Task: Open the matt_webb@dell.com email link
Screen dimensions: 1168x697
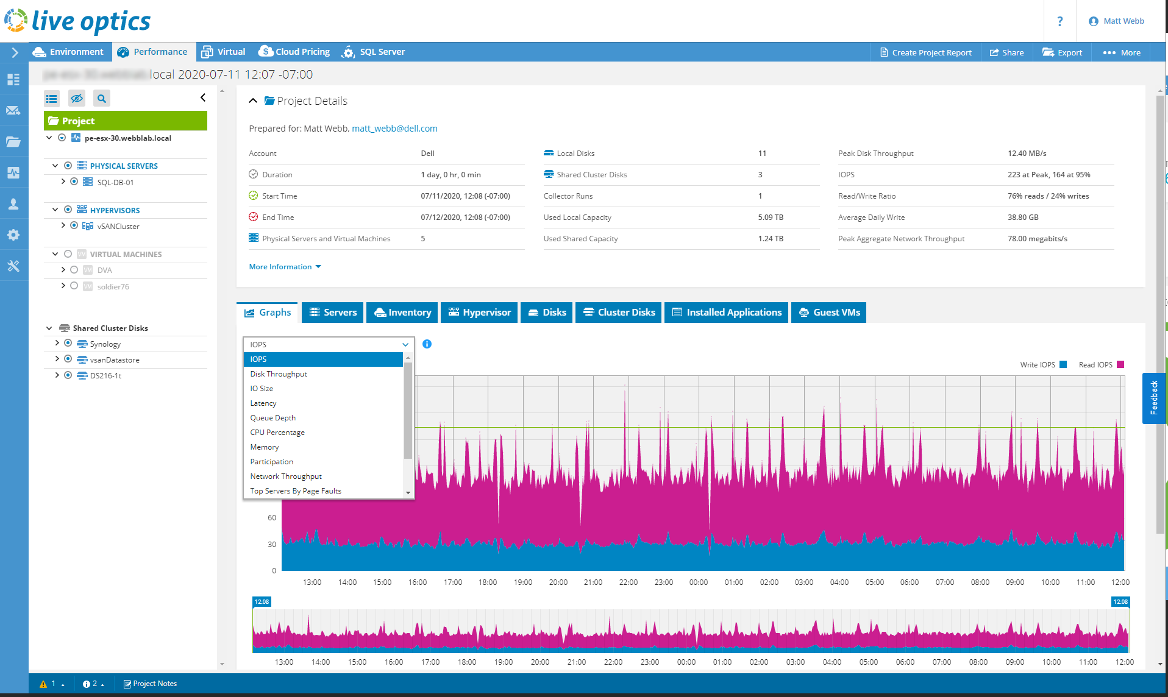Action: 394,129
